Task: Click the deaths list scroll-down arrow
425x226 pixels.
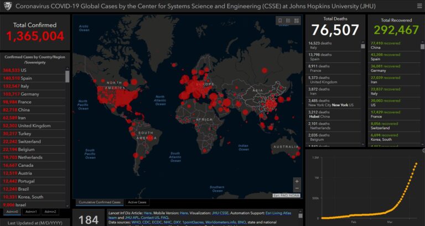Action: click(363, 145)
